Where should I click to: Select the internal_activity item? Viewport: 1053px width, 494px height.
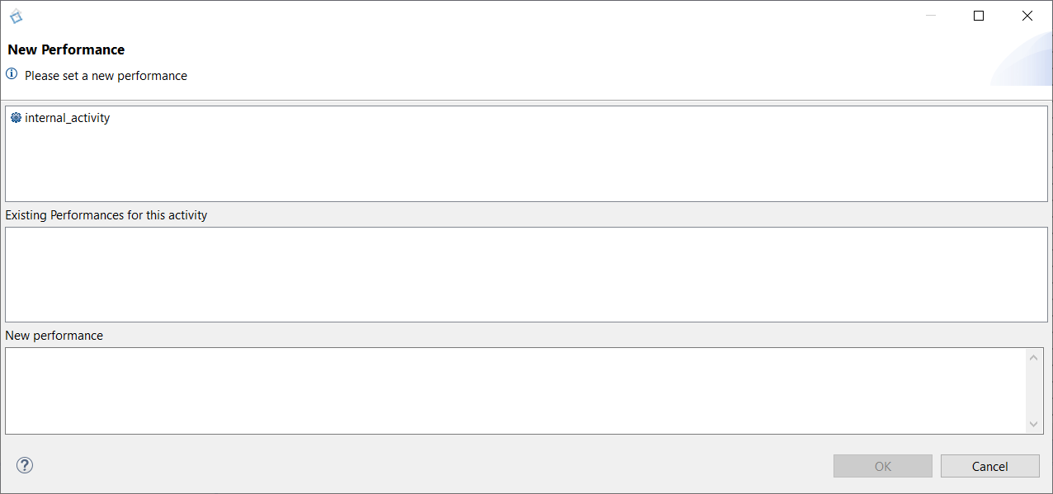68,118
